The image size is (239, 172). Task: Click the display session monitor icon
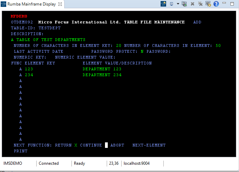pos(171,4)
